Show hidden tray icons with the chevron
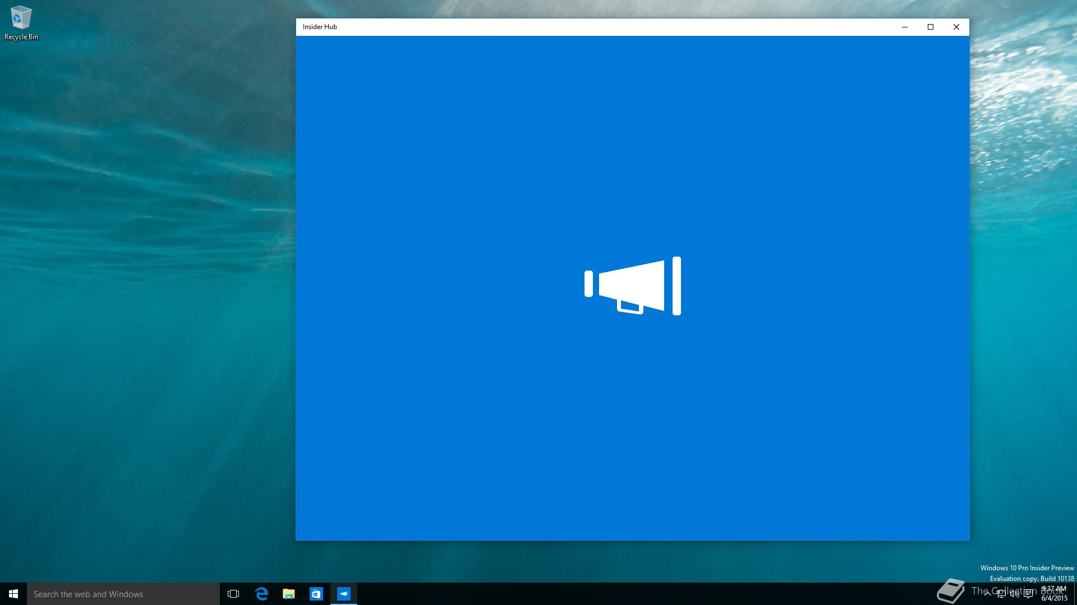Image resolution: width=1077 pixels, height=605 pixels. (x=987, y=594)
